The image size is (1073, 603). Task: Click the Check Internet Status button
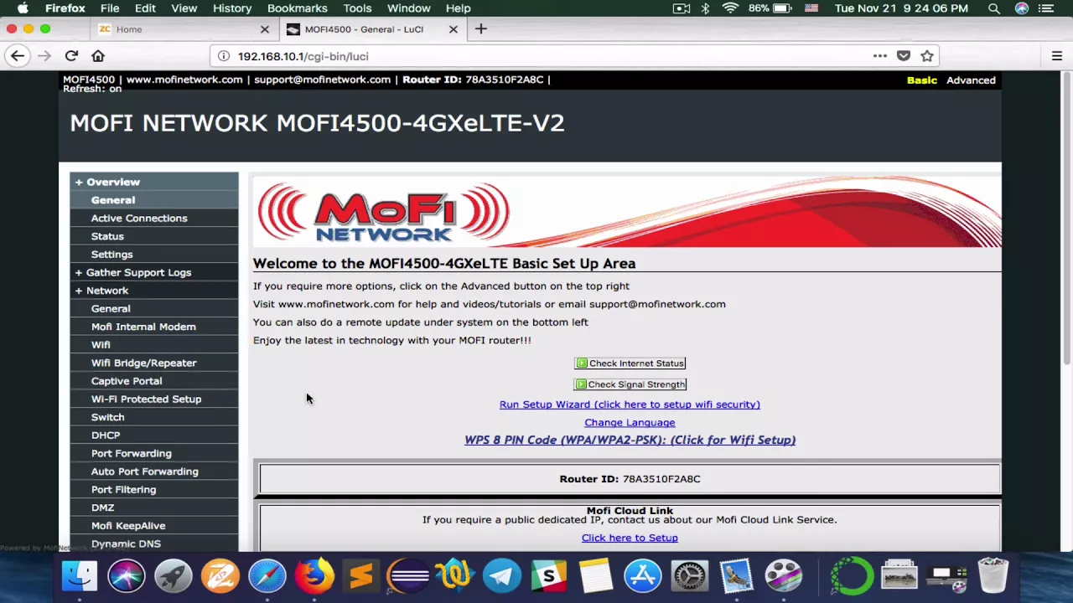click(x=630, y=363)
